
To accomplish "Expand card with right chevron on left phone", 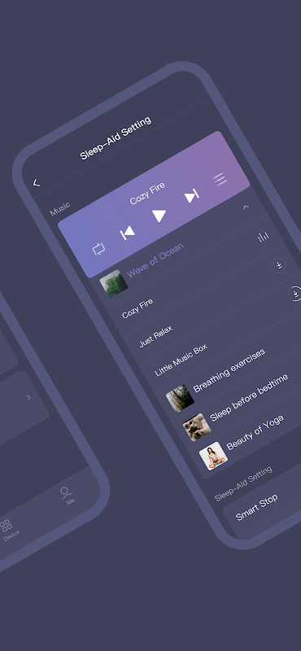I will pos(28,397).
